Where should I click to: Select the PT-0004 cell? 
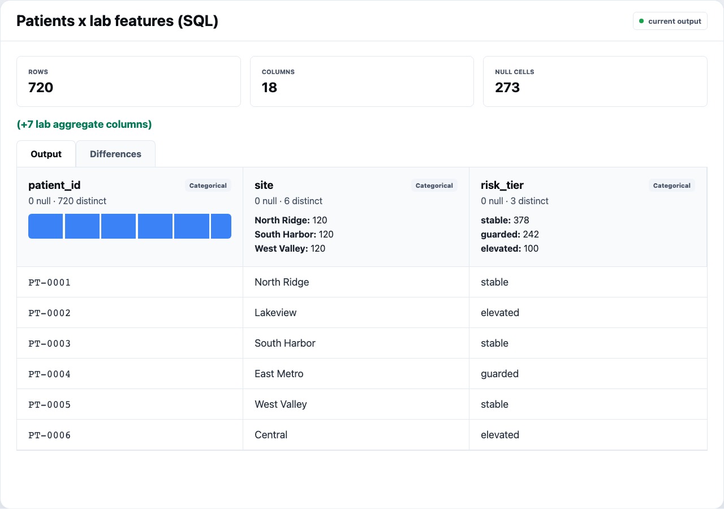(x=130, y=374)
